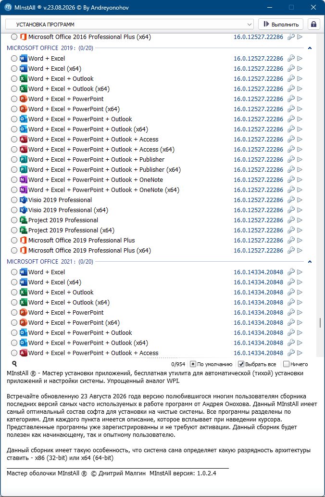Click Visio icon beside Visio 2019 Professional
Viewport: 325px width, 497px height.
tap(24, 200)
